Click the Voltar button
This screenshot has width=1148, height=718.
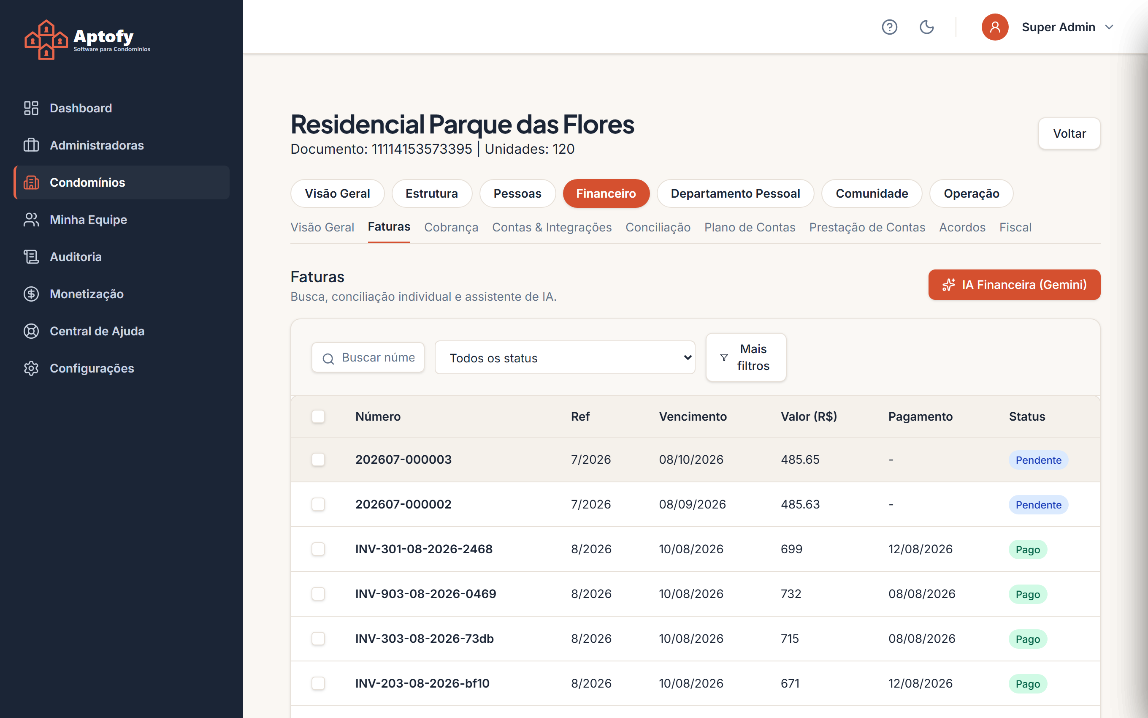pyautogui.click(x=1069, y=133)
